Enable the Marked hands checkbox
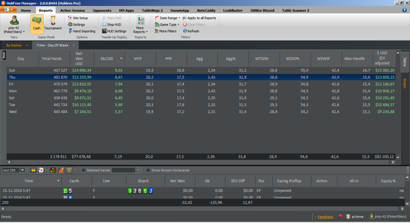This screenshot has width=410, height=223. point(83,170)
